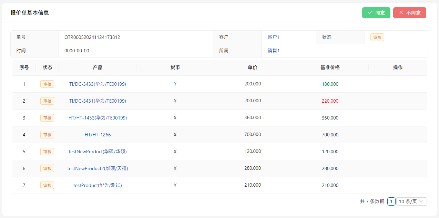Viewport: 439px width, 218px height.
Task: Click the 审核 status tag in row 4
Action: [x=47, y=135]
